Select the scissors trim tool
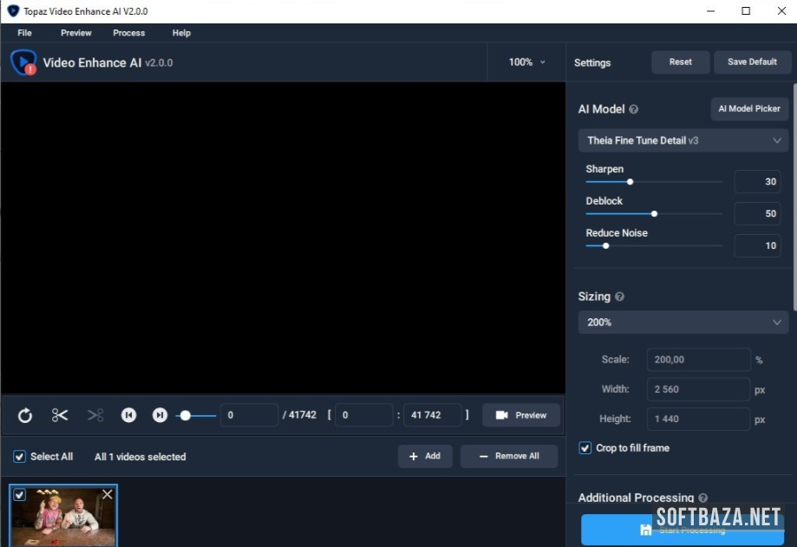The image size is (797, 547). (x=60, y=415)
